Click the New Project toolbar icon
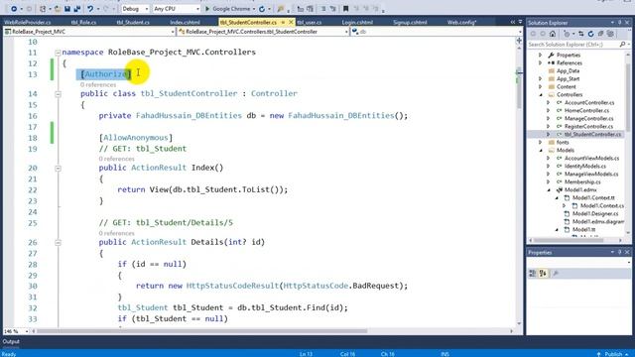Image resolution: width=635 pixels, height=357 pixels. coord(43,9)
